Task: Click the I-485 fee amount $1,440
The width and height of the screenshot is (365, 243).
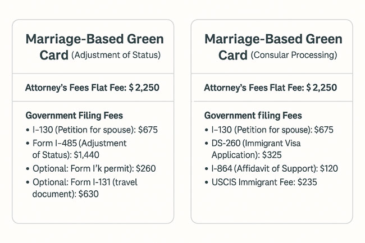Action: (x=86, y=155)
